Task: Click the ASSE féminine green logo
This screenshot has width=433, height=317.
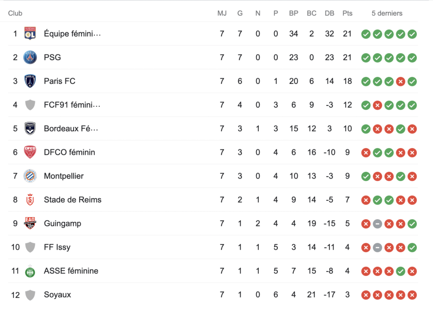Action: [x=30, y=271]
